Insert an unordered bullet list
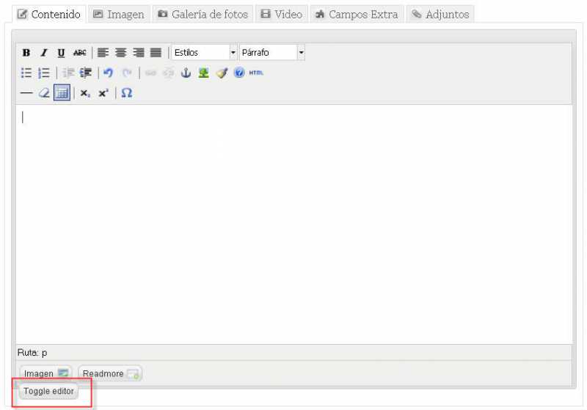Screen dimensions: 587x410 (26, 73)
